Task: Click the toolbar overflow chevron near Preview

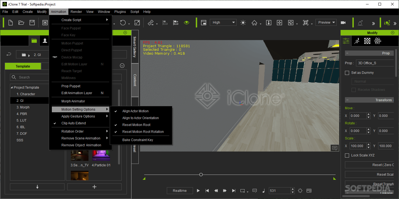Action: pos(373,23)
